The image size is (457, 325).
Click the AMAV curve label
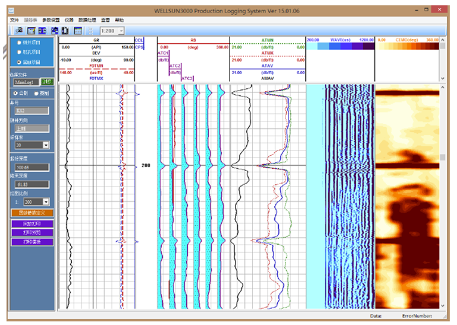click(x=267, y=78)
